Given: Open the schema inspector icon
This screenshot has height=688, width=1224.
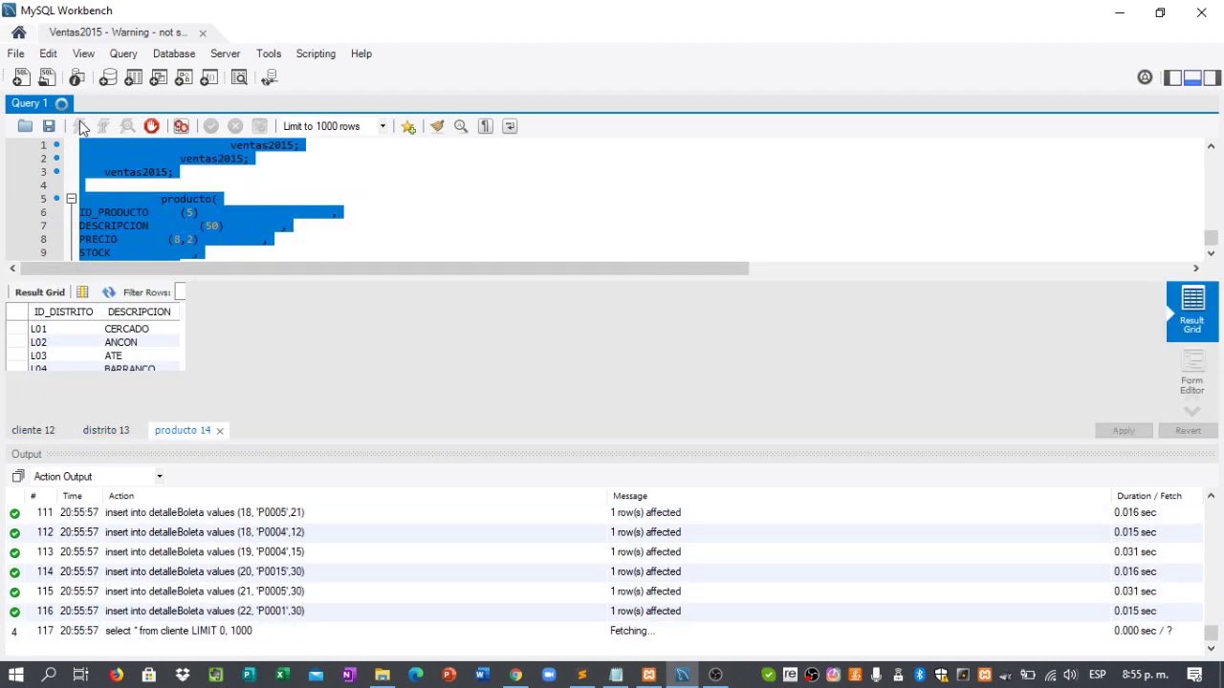Looking at the screenshot, I should (76, 77).
